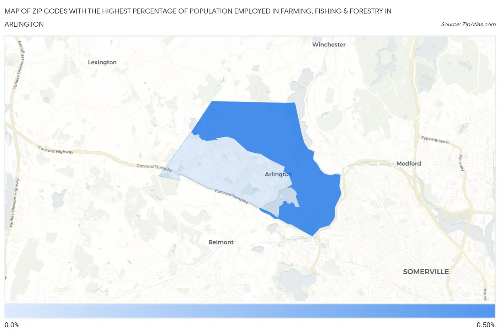This screenshot has width=500, height=333.
Task: Click the Lexington town label
Action: pyautogui.click(x=102, y=62)
